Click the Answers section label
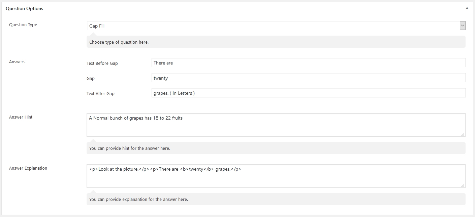This screenshot has width=475, height=217. tap(17, 61)
